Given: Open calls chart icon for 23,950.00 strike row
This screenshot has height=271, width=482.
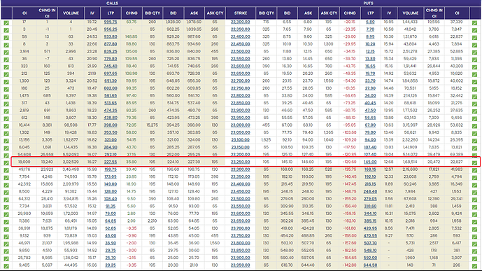Looking at the screenshot, I should coord(6,266).
